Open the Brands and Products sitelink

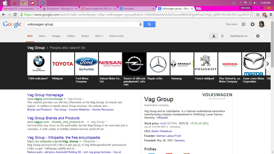39,110
